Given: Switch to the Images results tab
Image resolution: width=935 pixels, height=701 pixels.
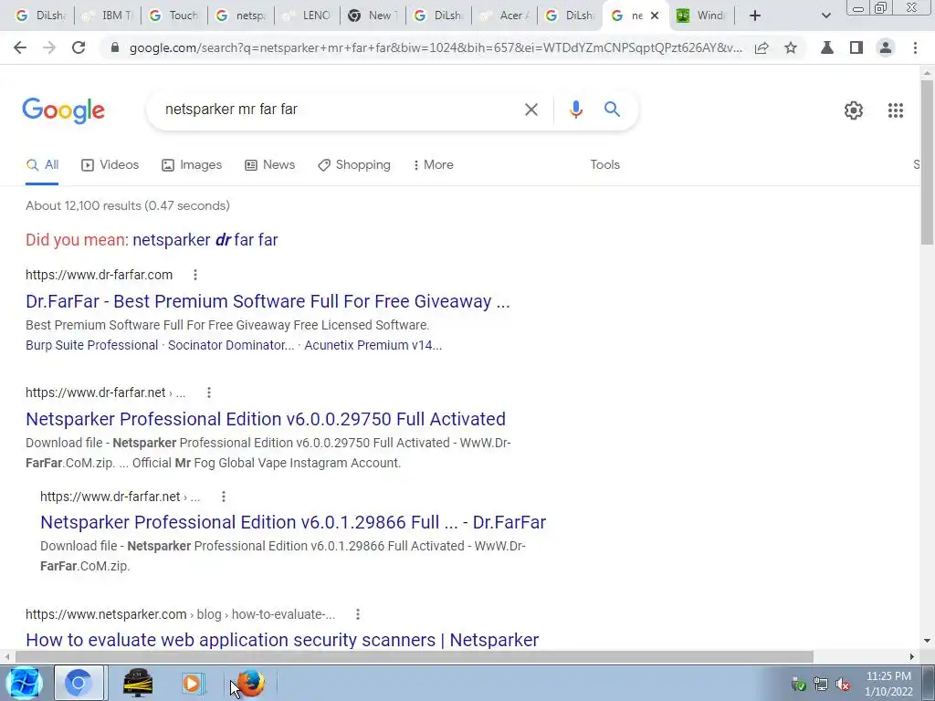Looking at the screenshot, I should click(192, 164).
